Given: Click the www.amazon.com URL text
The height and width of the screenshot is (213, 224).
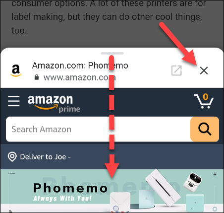Looking at the screenshot, I should (79, 77).
